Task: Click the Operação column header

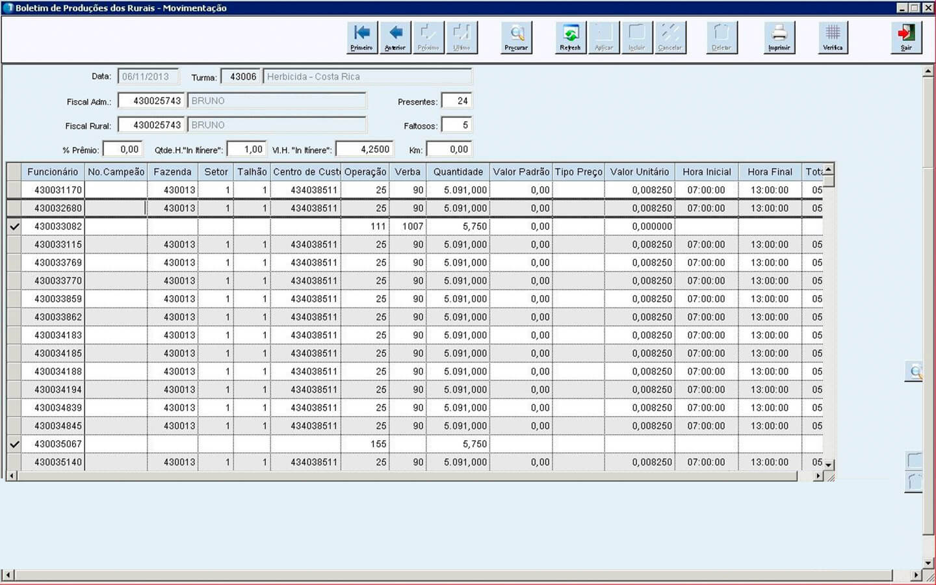Action: (365, 172)
